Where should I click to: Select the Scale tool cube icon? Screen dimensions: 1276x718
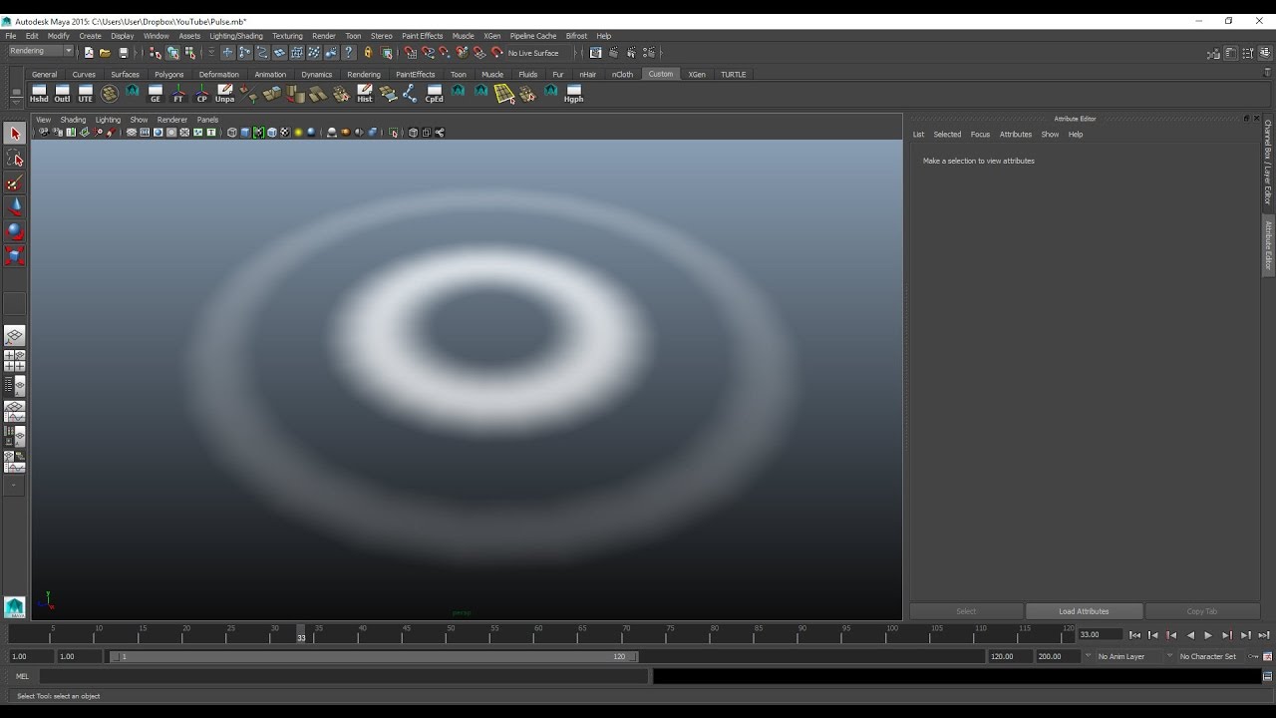pos(15,256)
